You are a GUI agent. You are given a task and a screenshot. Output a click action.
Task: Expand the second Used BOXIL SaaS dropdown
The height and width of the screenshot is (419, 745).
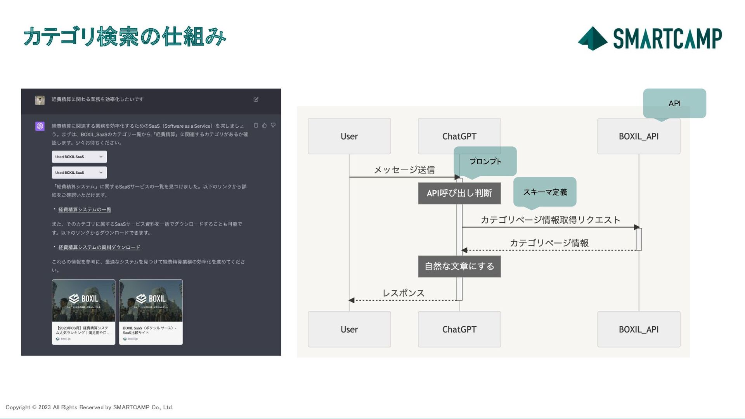79,173
